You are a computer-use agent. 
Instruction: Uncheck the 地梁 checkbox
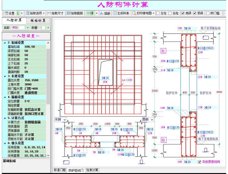(x=183, y=13)
